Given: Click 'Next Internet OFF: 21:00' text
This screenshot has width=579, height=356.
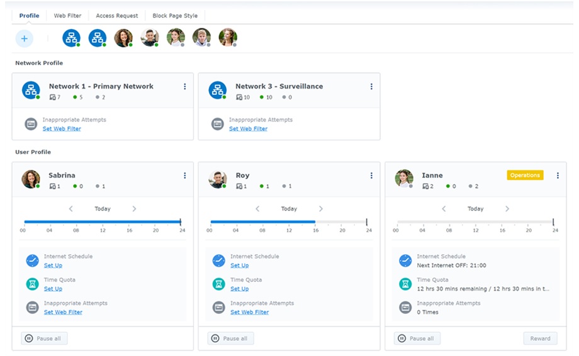Looking at the screenshot, I should click(x=452, y=265).
